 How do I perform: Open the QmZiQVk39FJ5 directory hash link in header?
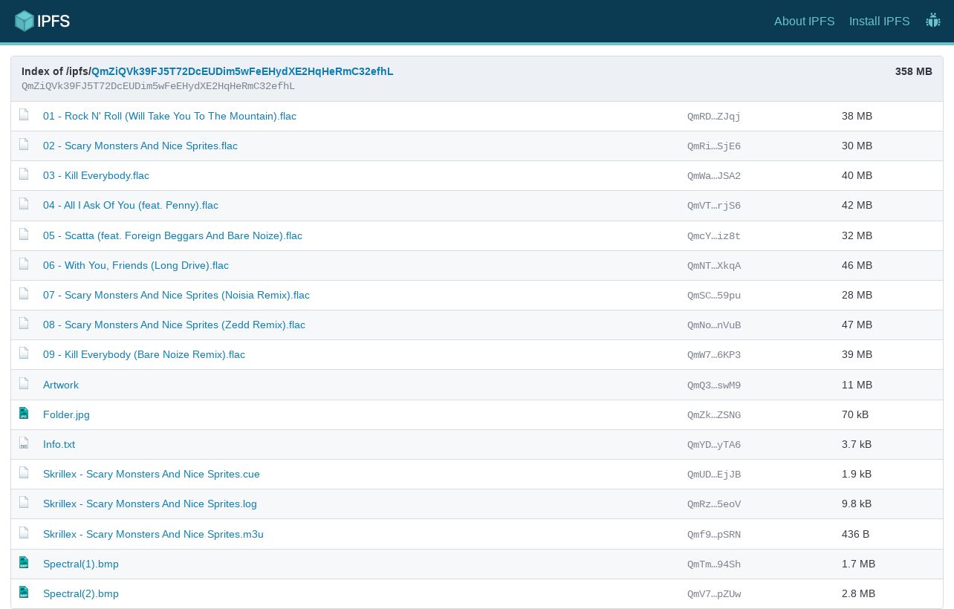(242, 71)
